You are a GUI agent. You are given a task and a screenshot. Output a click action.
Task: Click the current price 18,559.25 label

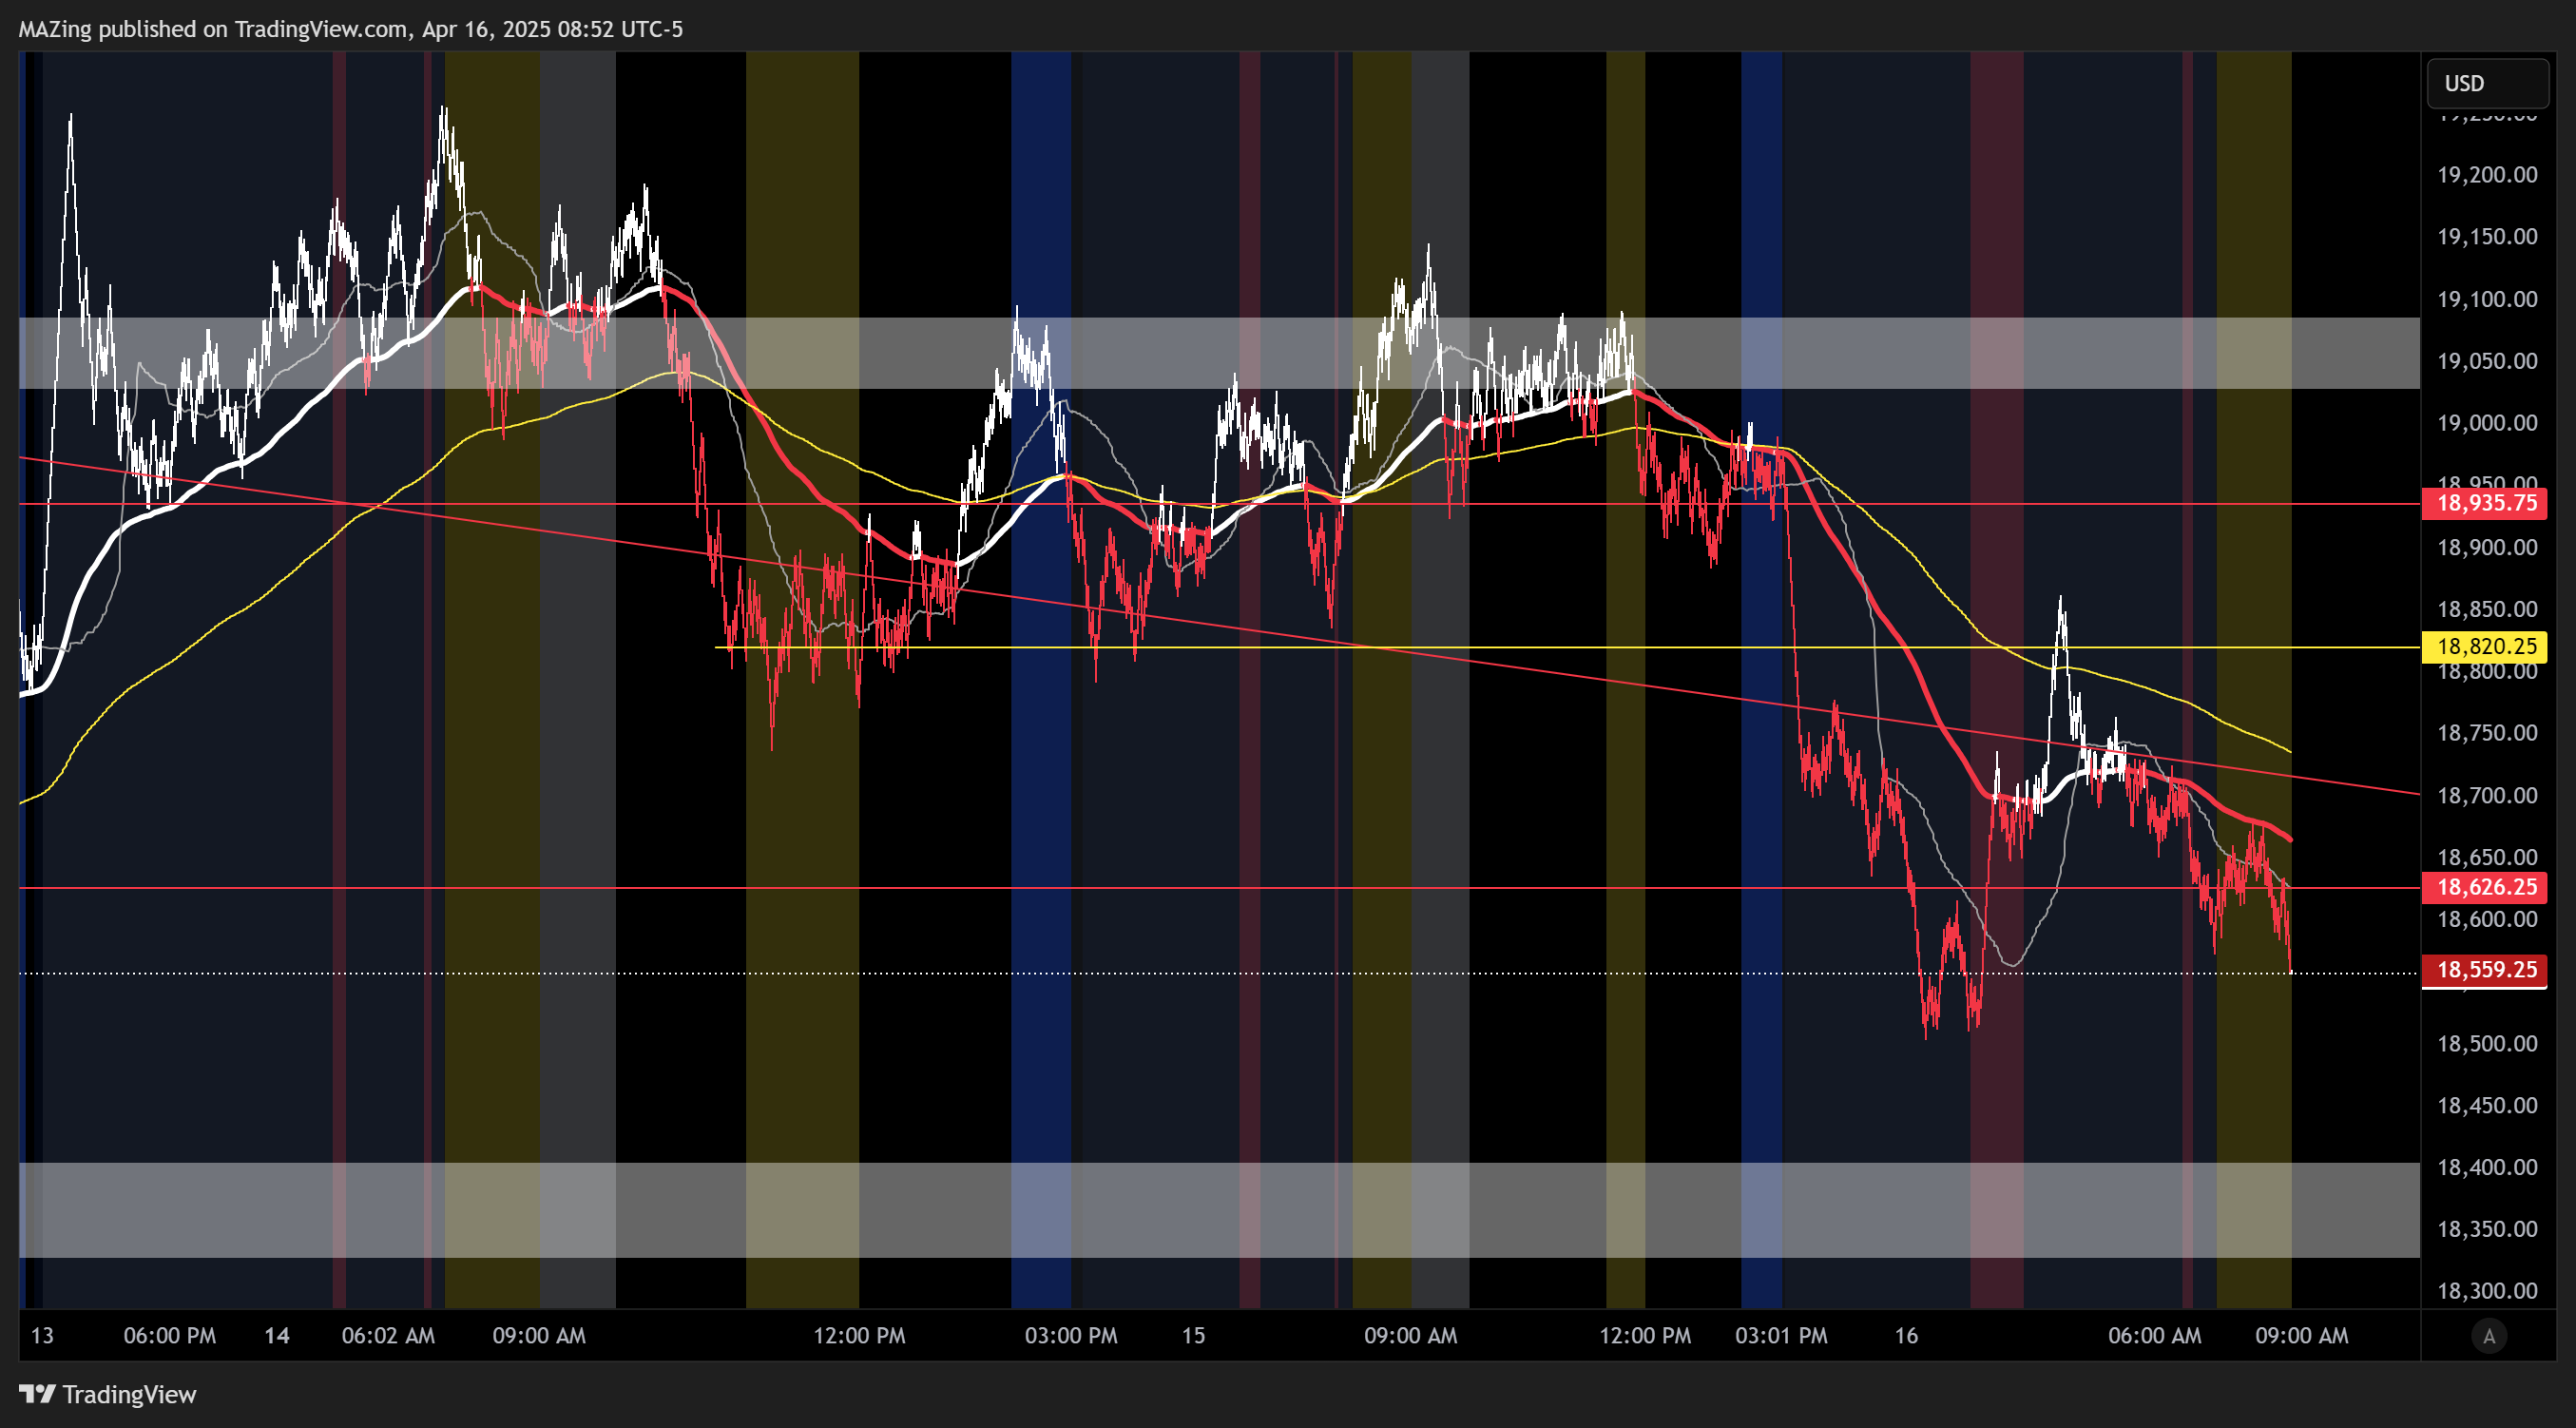pyautogui.click(x=2485, y=970)
